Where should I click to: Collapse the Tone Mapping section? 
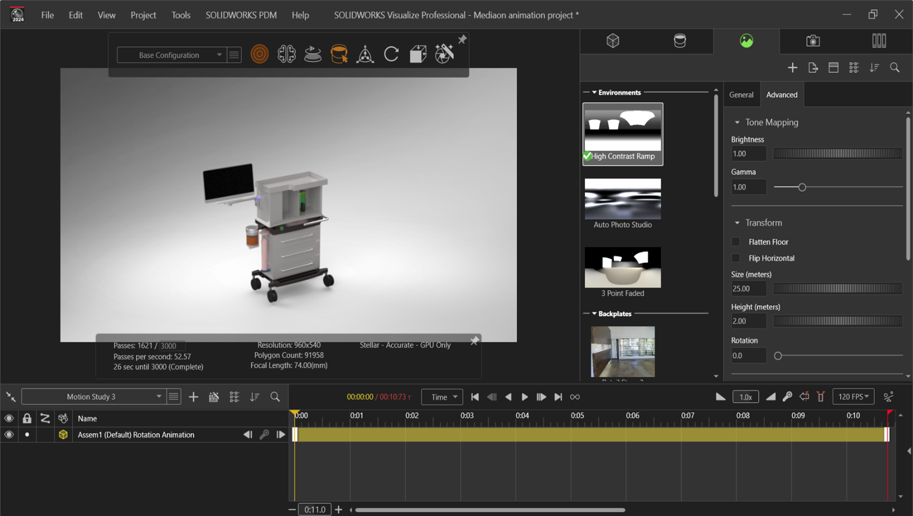click(x=737, y=123)
